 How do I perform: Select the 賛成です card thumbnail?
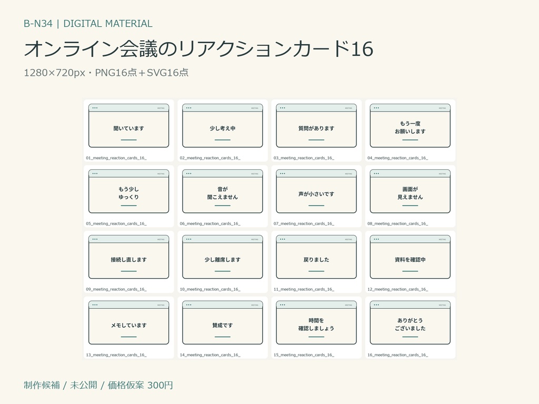[x=223, y=322]
